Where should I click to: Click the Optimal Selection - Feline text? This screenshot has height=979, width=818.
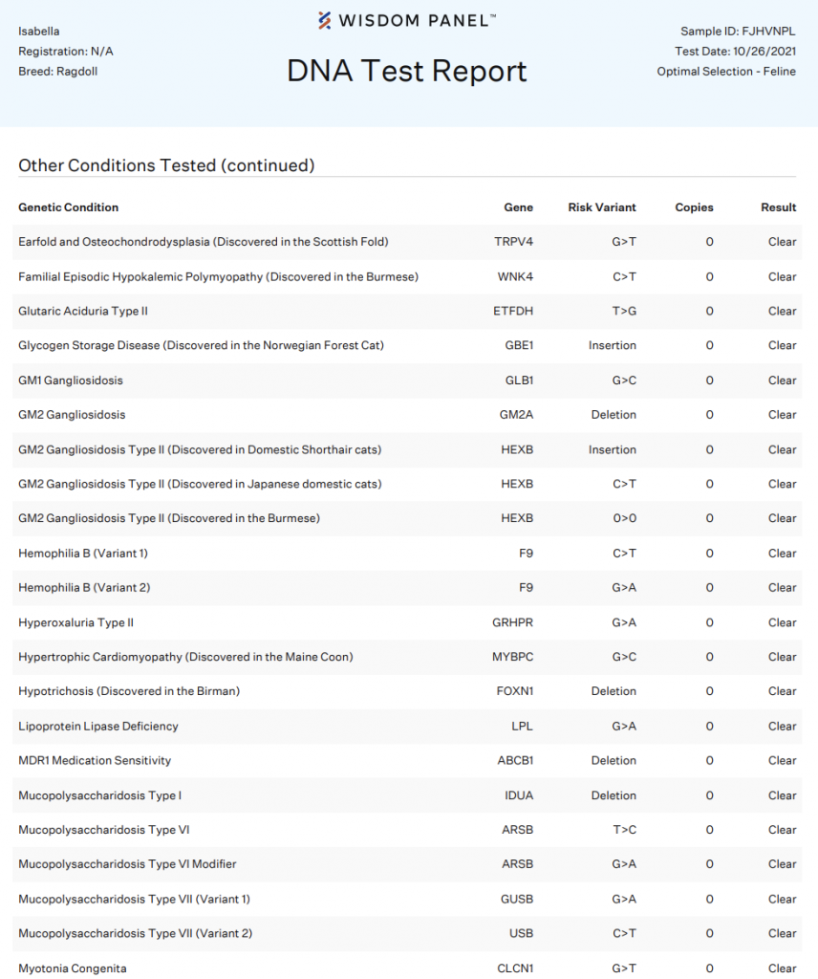pos(726,72)
